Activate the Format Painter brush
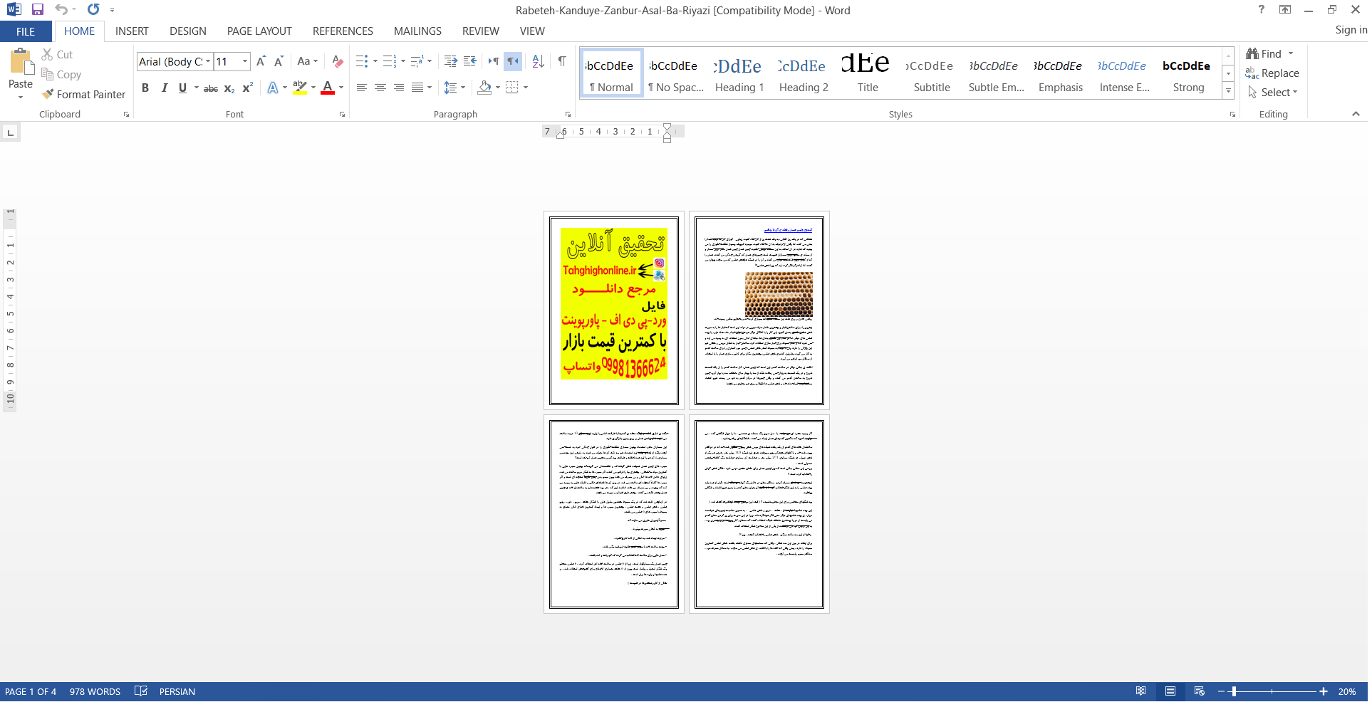 coord(83,95)
